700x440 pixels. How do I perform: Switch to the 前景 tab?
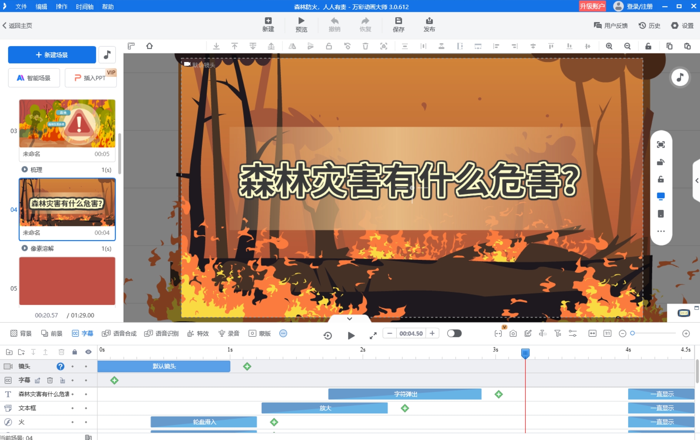coord(52,334)
